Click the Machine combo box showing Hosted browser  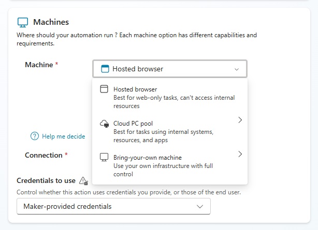pyautogui.click(x=169, y=69)
